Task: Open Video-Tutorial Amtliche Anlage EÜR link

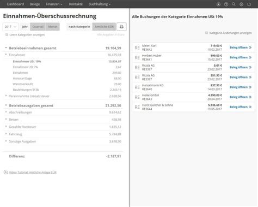Action: 33,173
